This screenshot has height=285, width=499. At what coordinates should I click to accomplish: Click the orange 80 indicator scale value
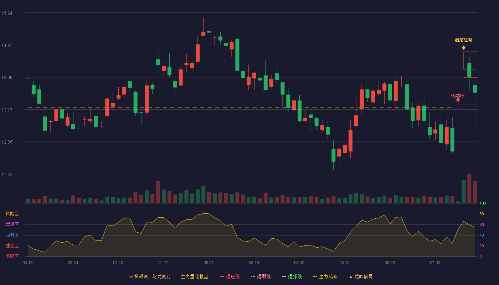(482, 214)
